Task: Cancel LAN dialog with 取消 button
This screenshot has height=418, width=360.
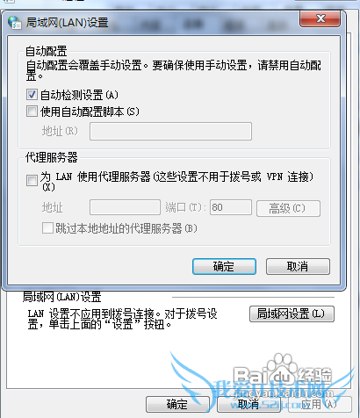Action: pyautogui.click(x=298, y=266)
